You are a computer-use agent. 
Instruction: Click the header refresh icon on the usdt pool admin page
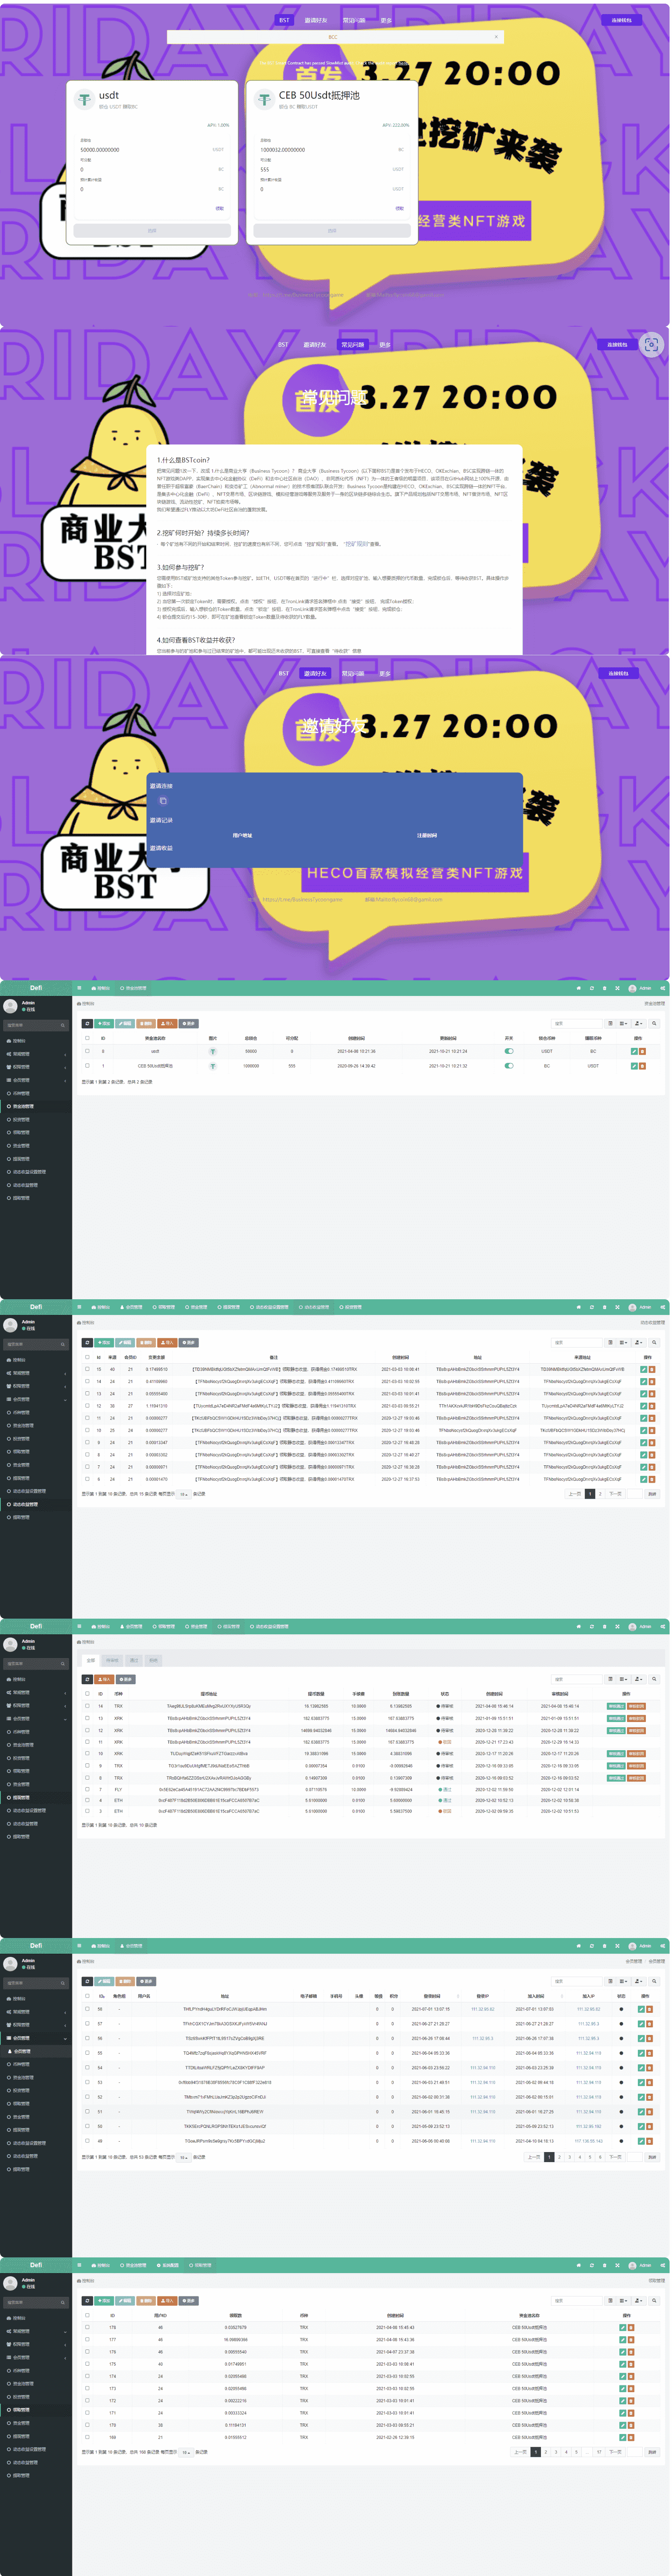pyautogui.click(x=591, y=988)
